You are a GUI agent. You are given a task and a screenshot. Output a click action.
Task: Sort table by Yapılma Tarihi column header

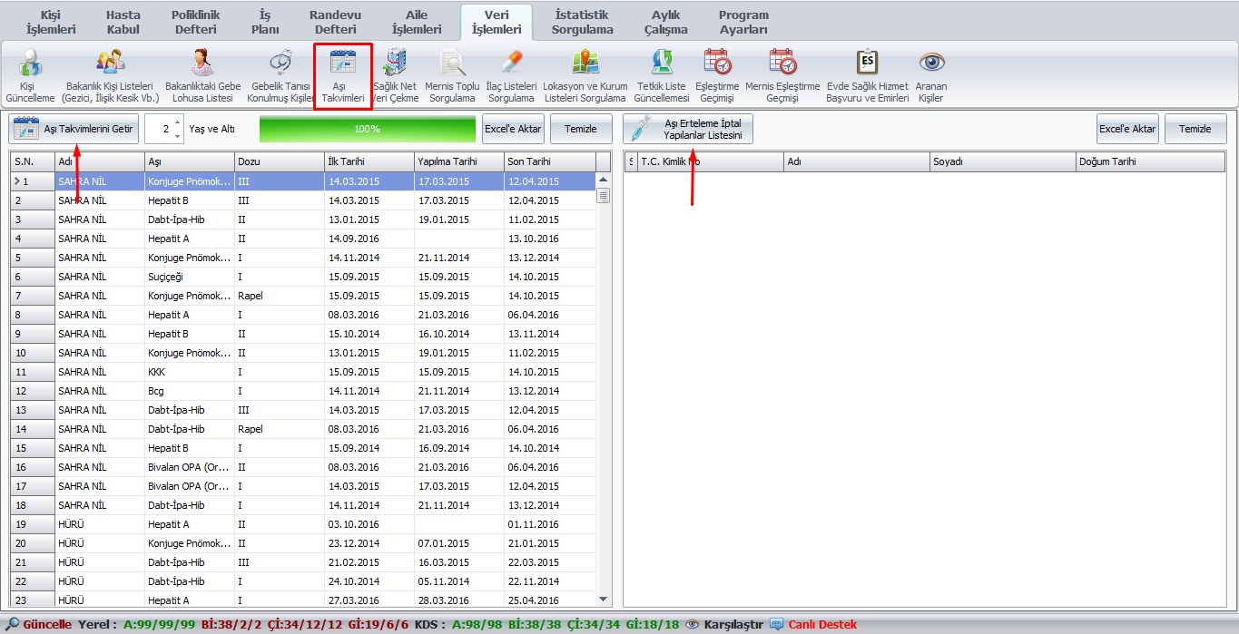coord(457,161)
